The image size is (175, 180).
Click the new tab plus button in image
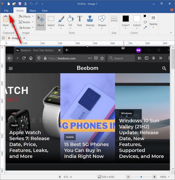point(67,50)
